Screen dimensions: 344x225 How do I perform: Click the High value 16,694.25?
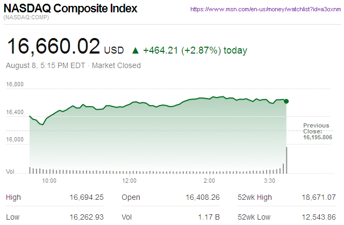click(x=87, y=198)
